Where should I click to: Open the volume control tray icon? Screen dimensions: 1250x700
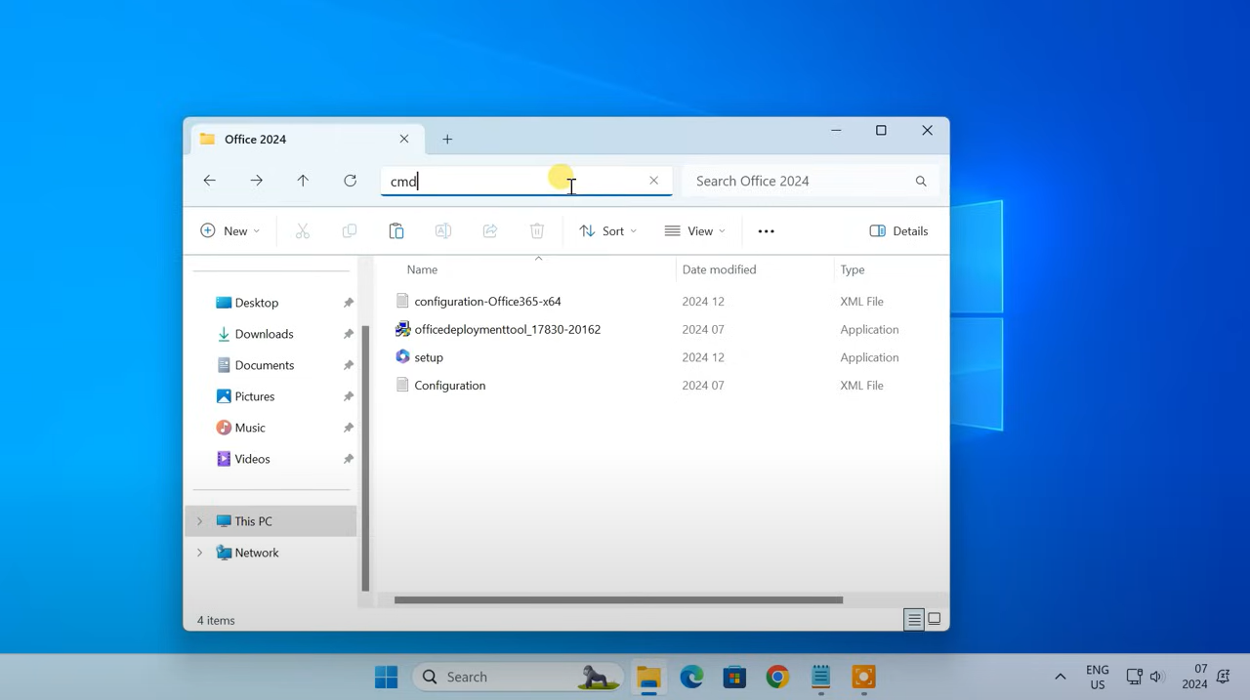tap(1157, 677)
